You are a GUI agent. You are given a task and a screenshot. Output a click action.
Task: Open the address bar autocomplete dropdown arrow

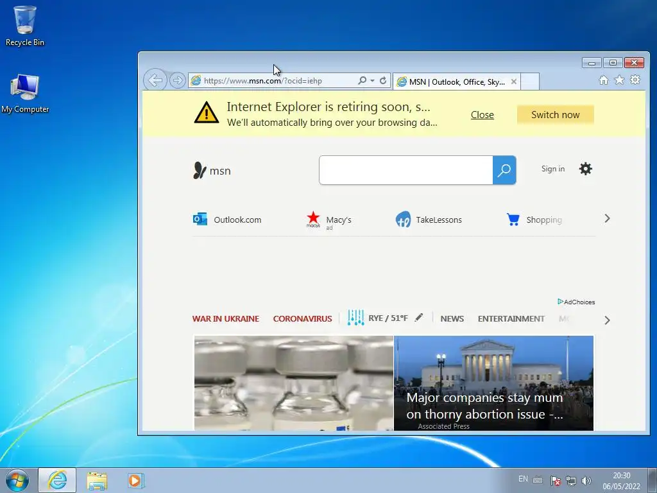[x=372, y=80]
